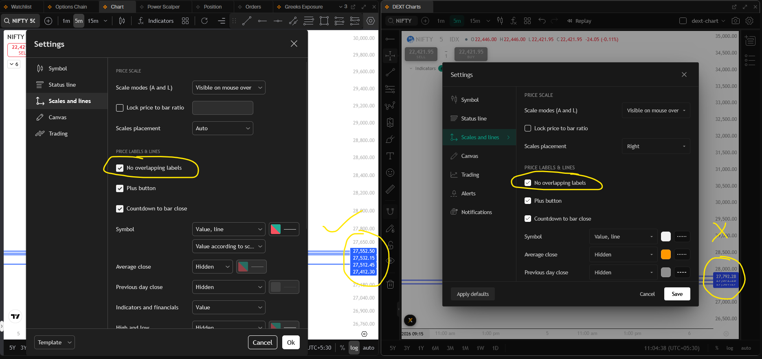Click undo arrow in DEXT Charts toolbar

542,21
